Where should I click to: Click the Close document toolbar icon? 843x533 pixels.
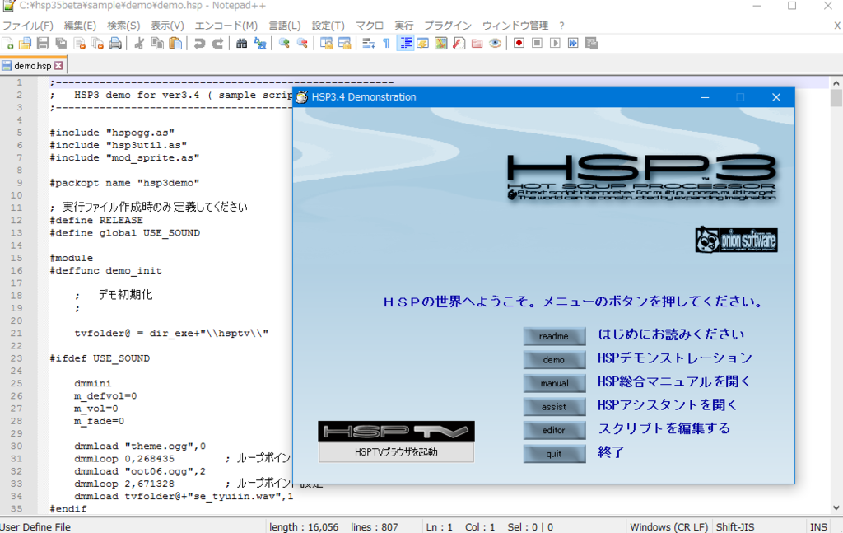(x=80, y=44)
